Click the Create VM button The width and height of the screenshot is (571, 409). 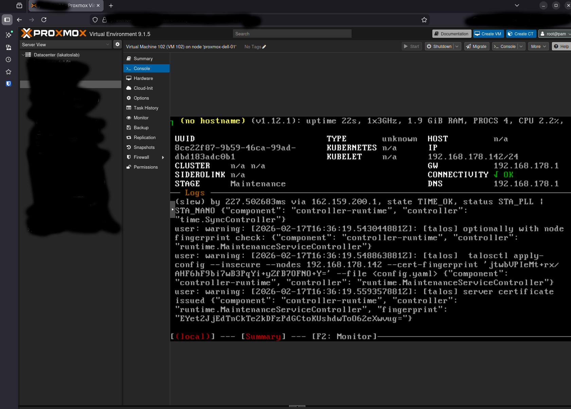(488, 34)
